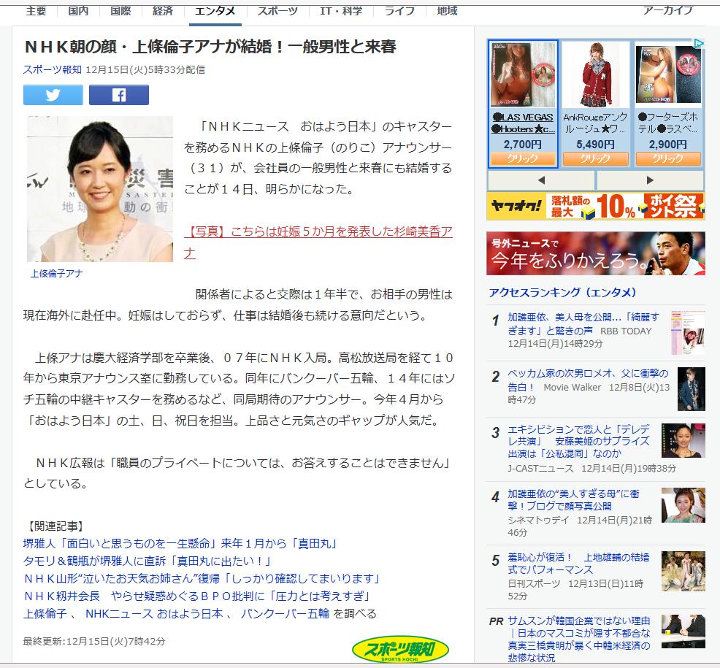Open ranking 3 エキシビションで恋人と article
The height and width of the screenshot is (668, 720).
pos(578,441)
